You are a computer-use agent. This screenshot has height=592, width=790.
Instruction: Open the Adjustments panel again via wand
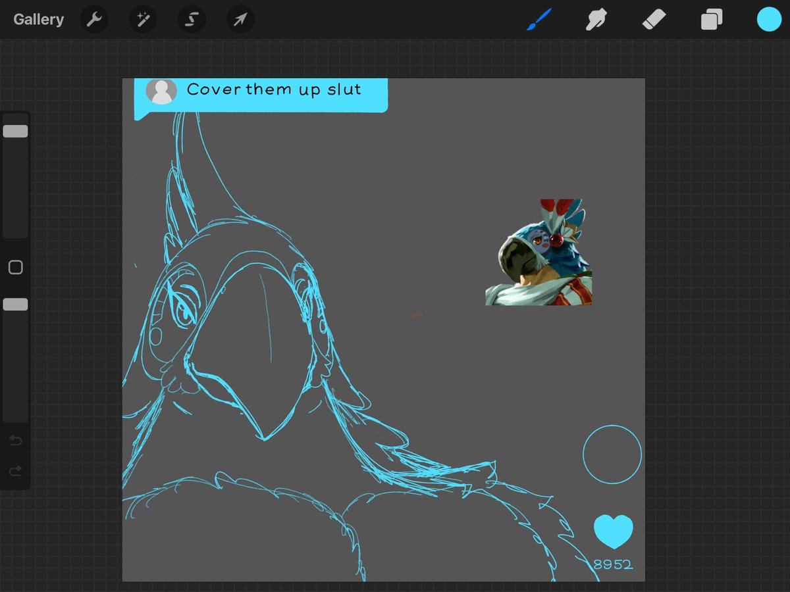click(143, 19)
